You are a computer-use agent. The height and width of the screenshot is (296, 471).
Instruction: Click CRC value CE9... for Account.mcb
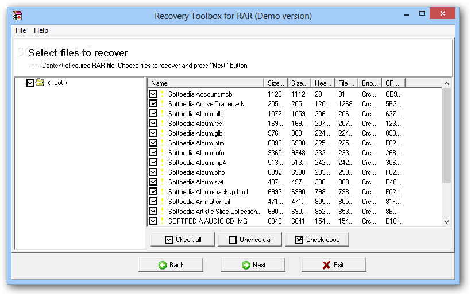point(393,94)
